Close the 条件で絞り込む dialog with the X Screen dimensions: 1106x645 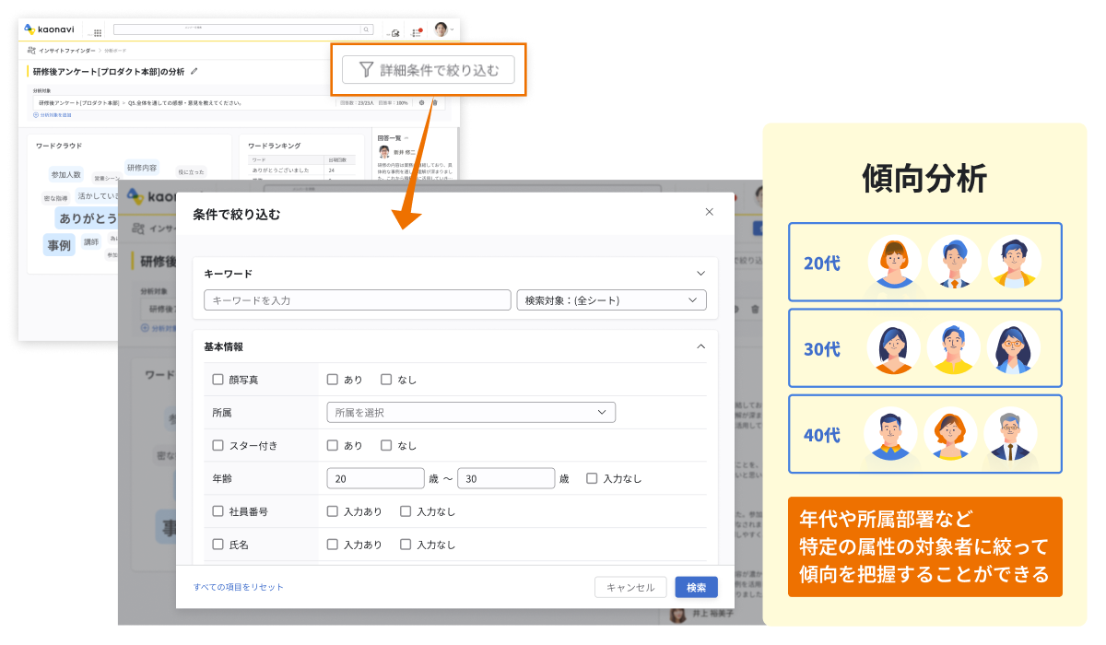pyautogui.click(x=709, y=212)
